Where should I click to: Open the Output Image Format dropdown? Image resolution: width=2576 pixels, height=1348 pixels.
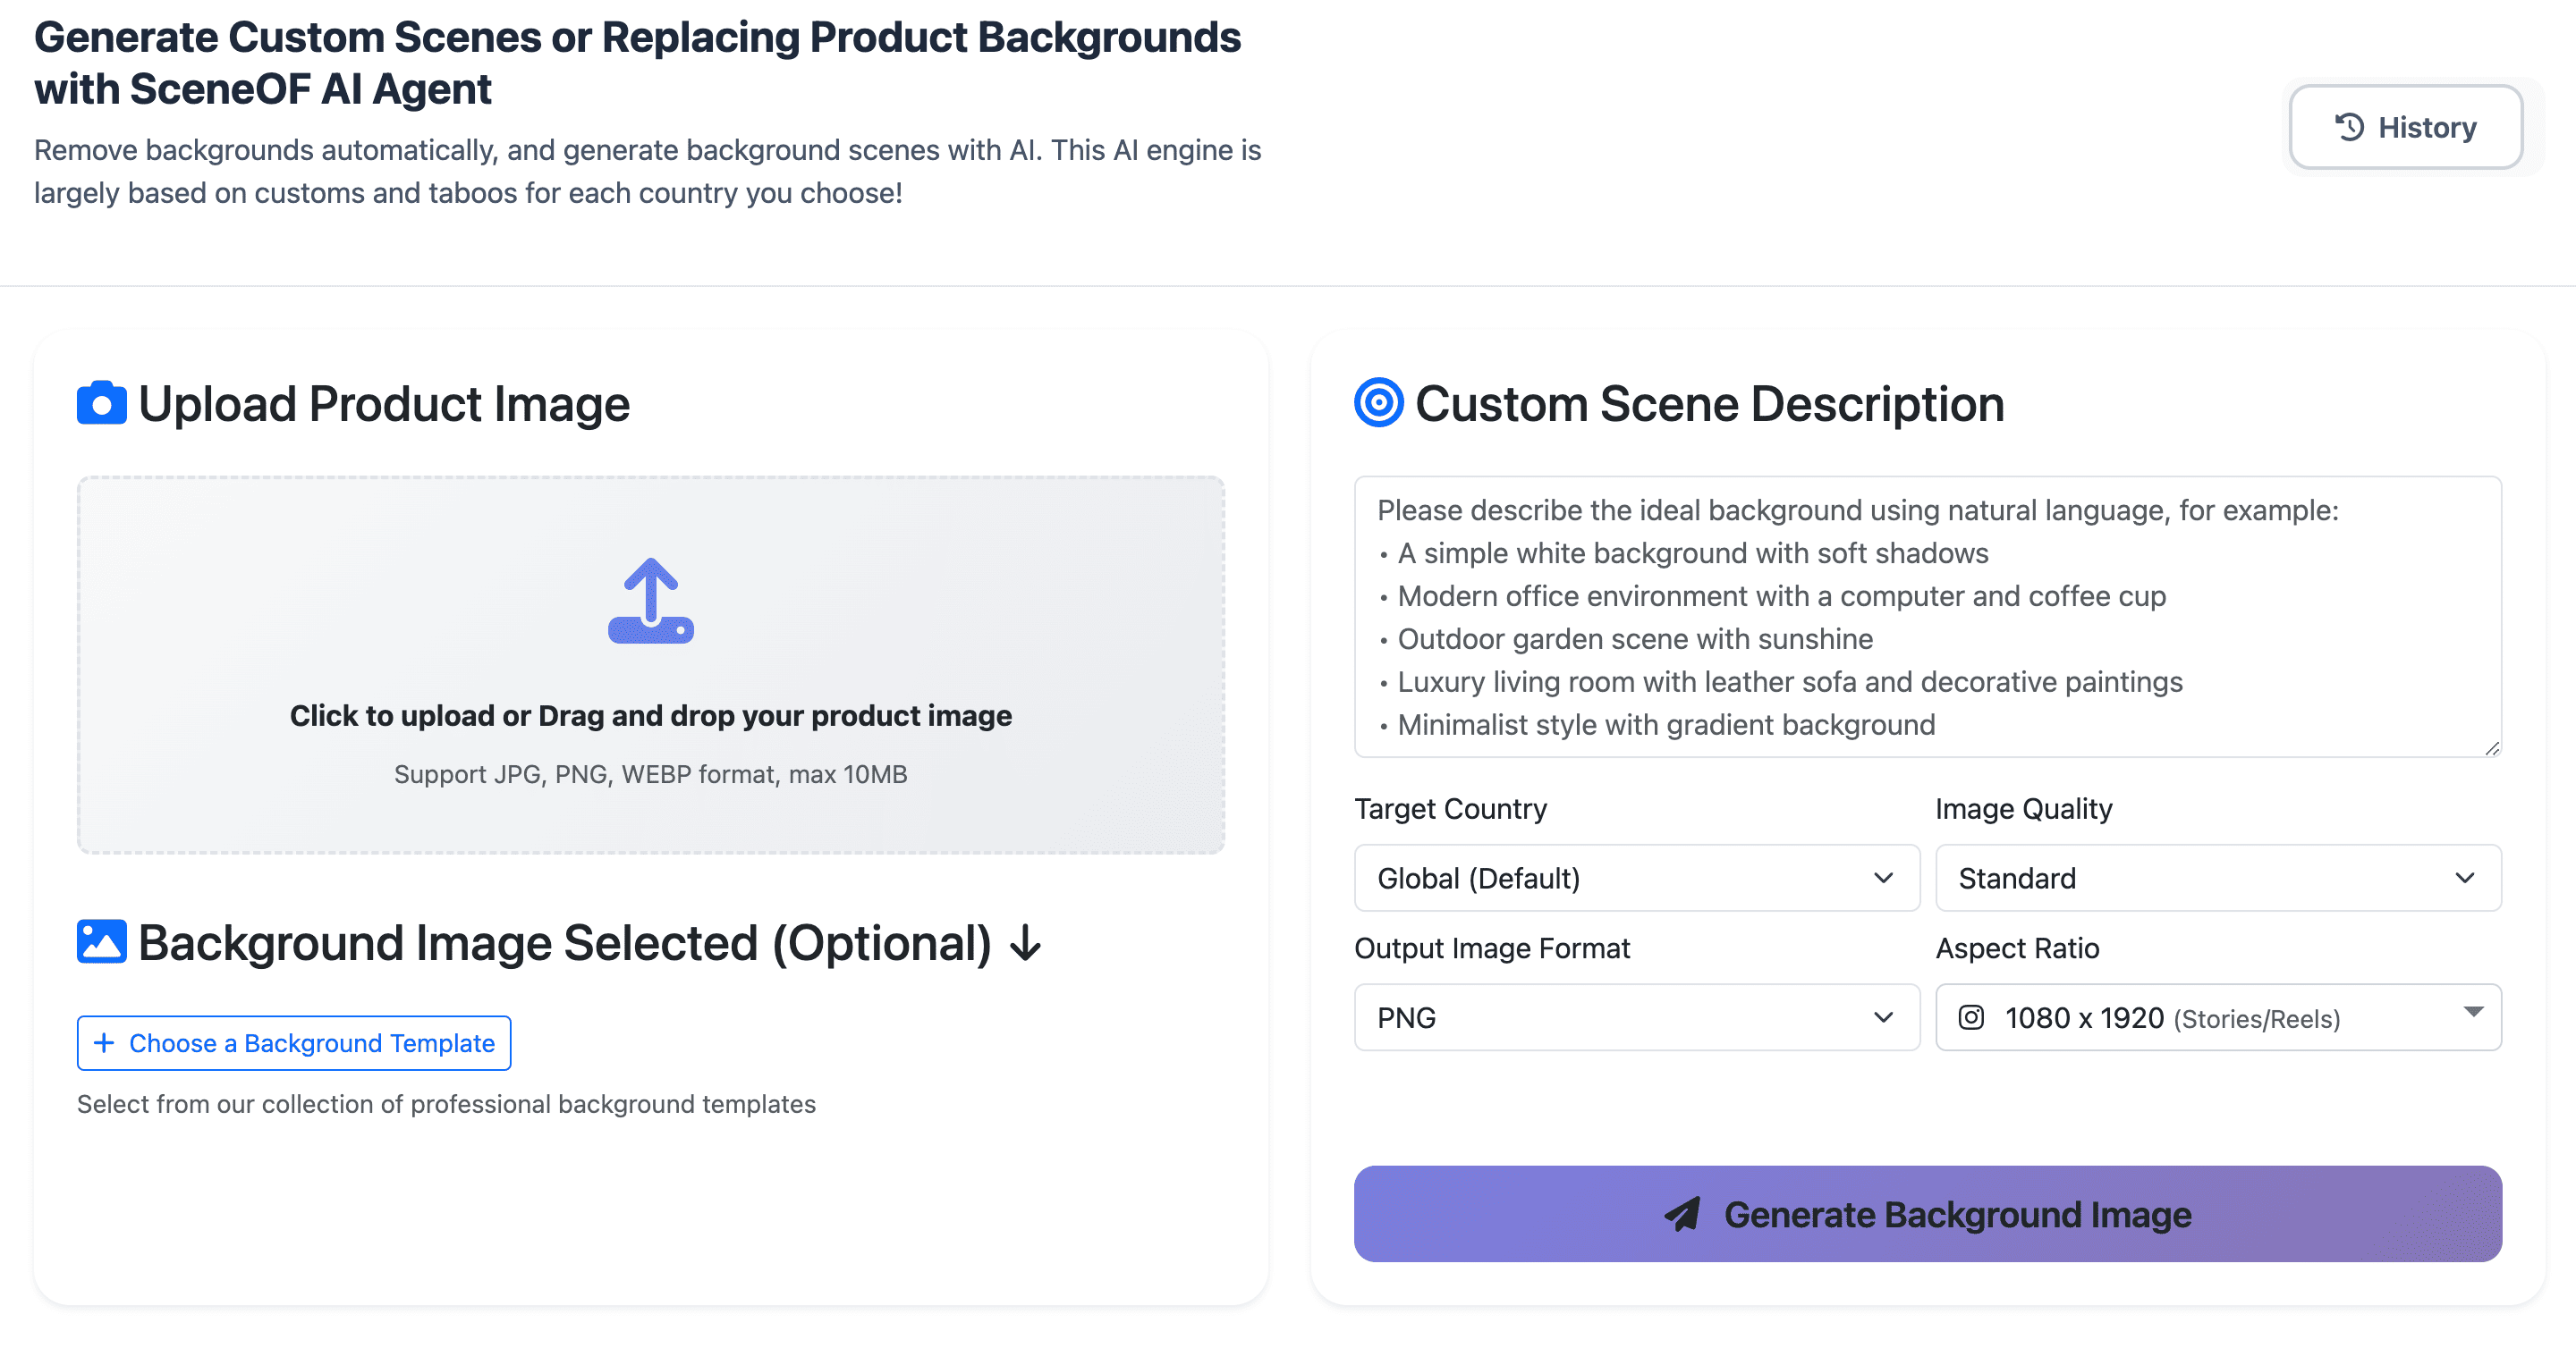[1636, 1017]
